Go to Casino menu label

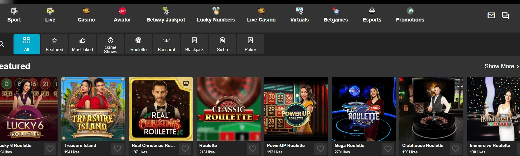(86, 20)
